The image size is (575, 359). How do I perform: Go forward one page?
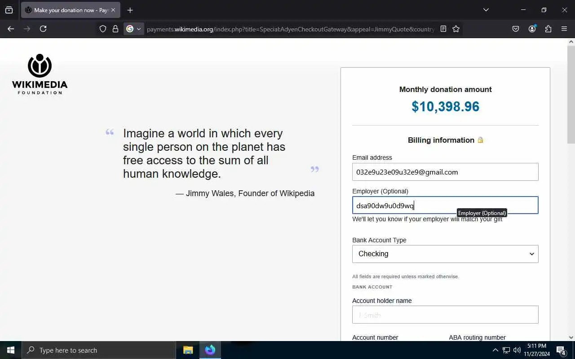pos(27,29)
